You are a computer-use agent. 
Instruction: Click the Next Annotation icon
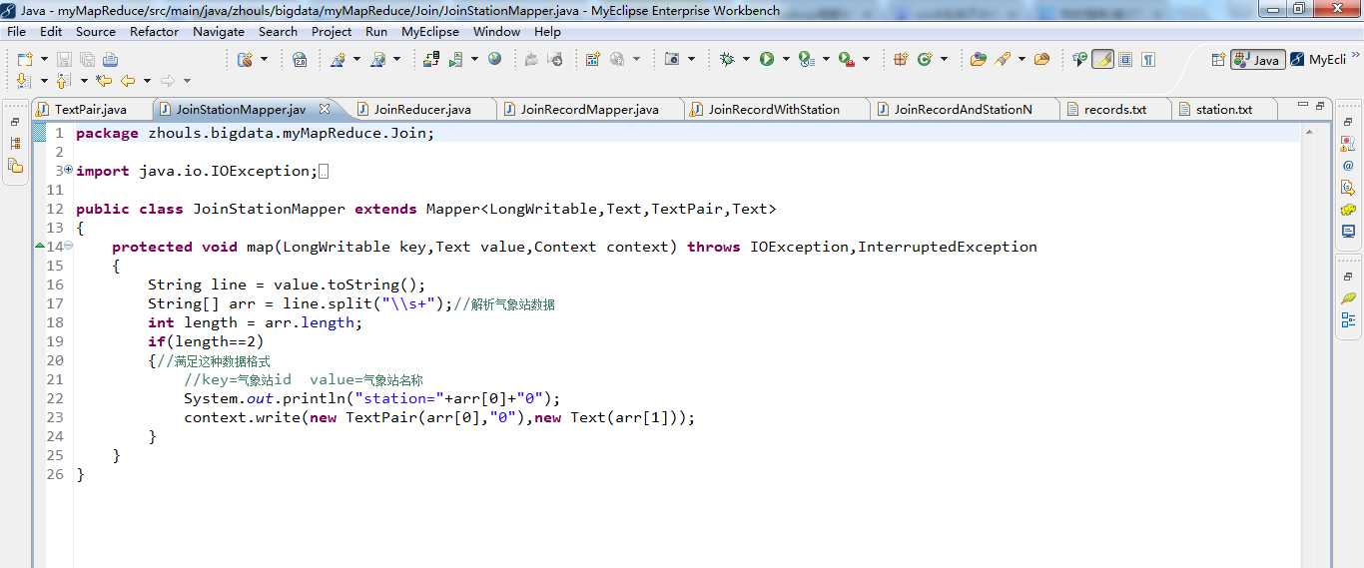(x=24, y=81)
